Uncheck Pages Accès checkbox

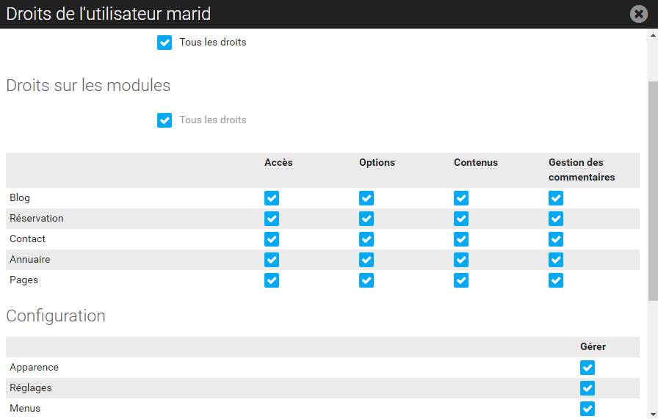click(272, 280)
